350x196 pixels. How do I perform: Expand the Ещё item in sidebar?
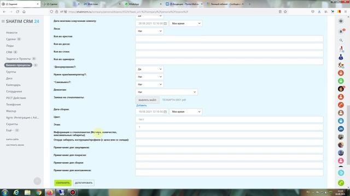coord(10,130)
